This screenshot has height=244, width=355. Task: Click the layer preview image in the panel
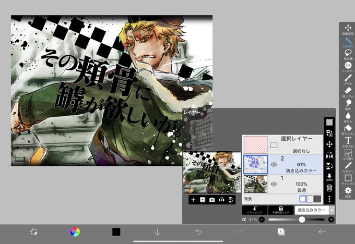[212, 172]
